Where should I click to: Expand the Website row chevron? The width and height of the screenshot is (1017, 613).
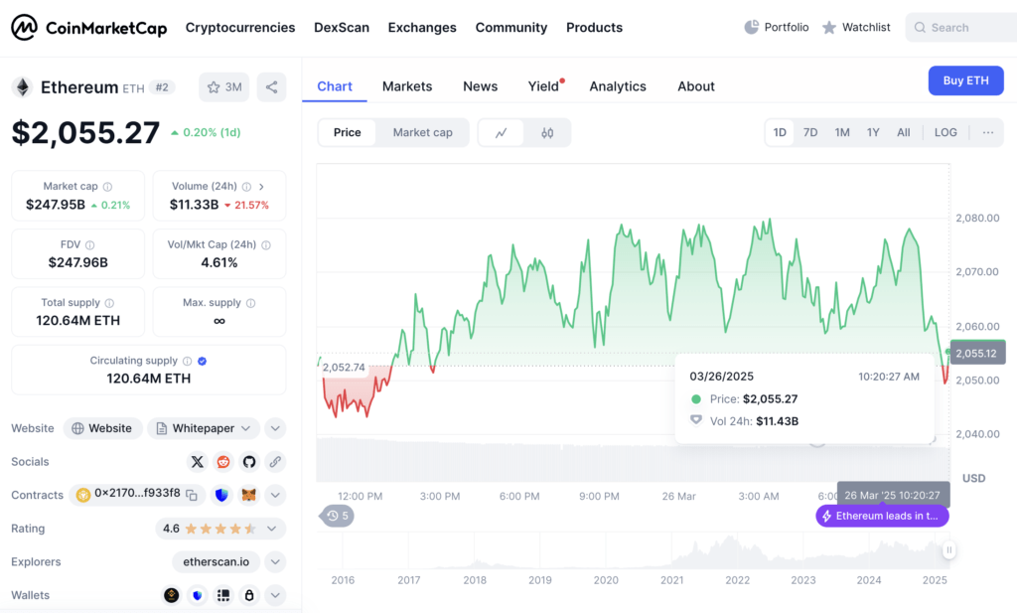pos(275,428)
